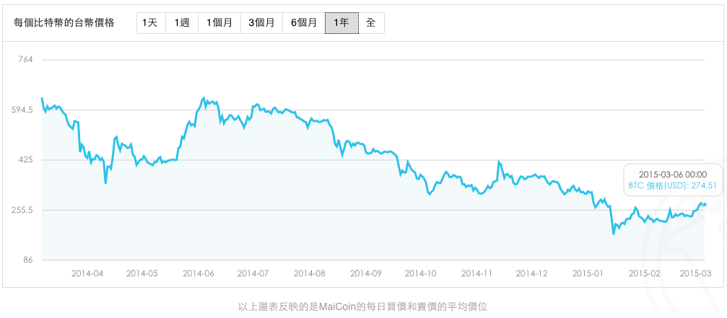Click the 86 y-axis baseline label
The height and width of the screenshot is (318, 727).
(x=27, y=260)
